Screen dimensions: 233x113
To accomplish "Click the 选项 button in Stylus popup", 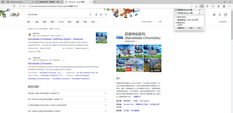I will (x=191, y=28).
